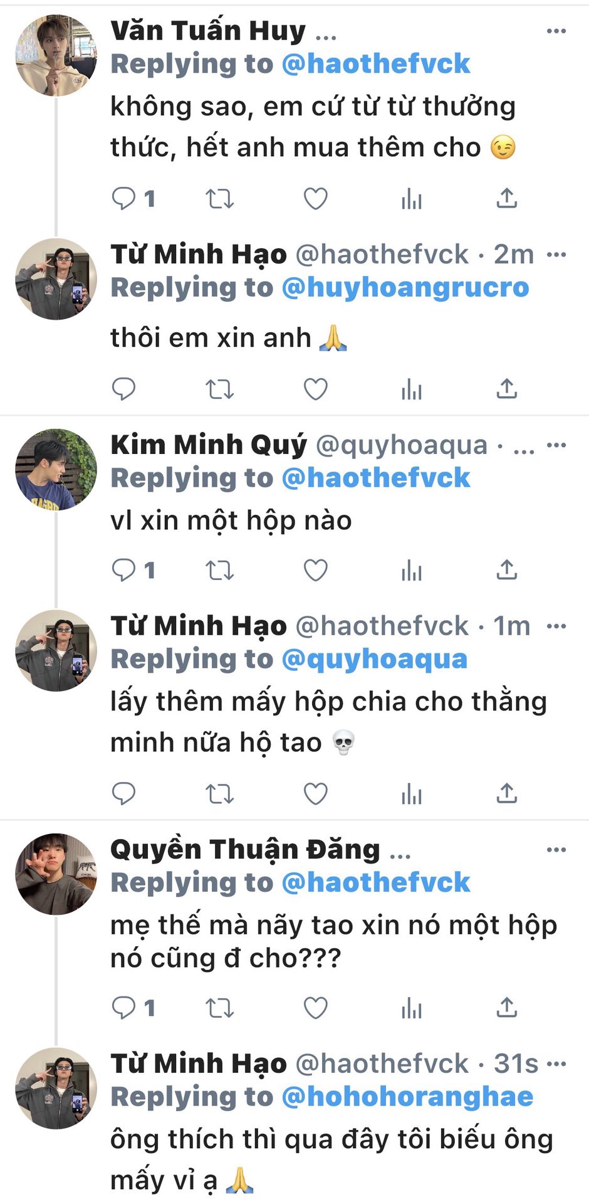Share Quyền Thuận Đăng's tweet
The image size is (589, 1204).
[506, 1008]
